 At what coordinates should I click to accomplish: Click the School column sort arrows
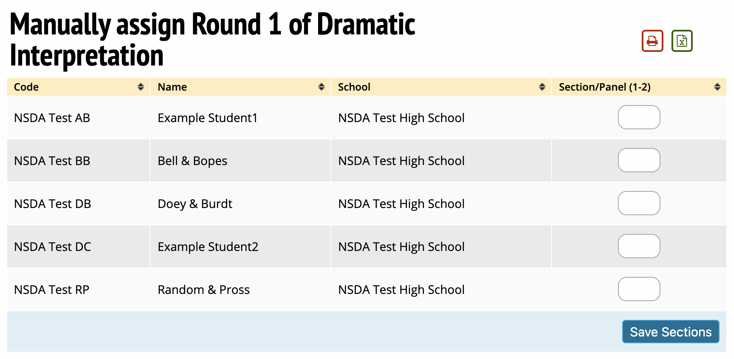click(542, 87)
